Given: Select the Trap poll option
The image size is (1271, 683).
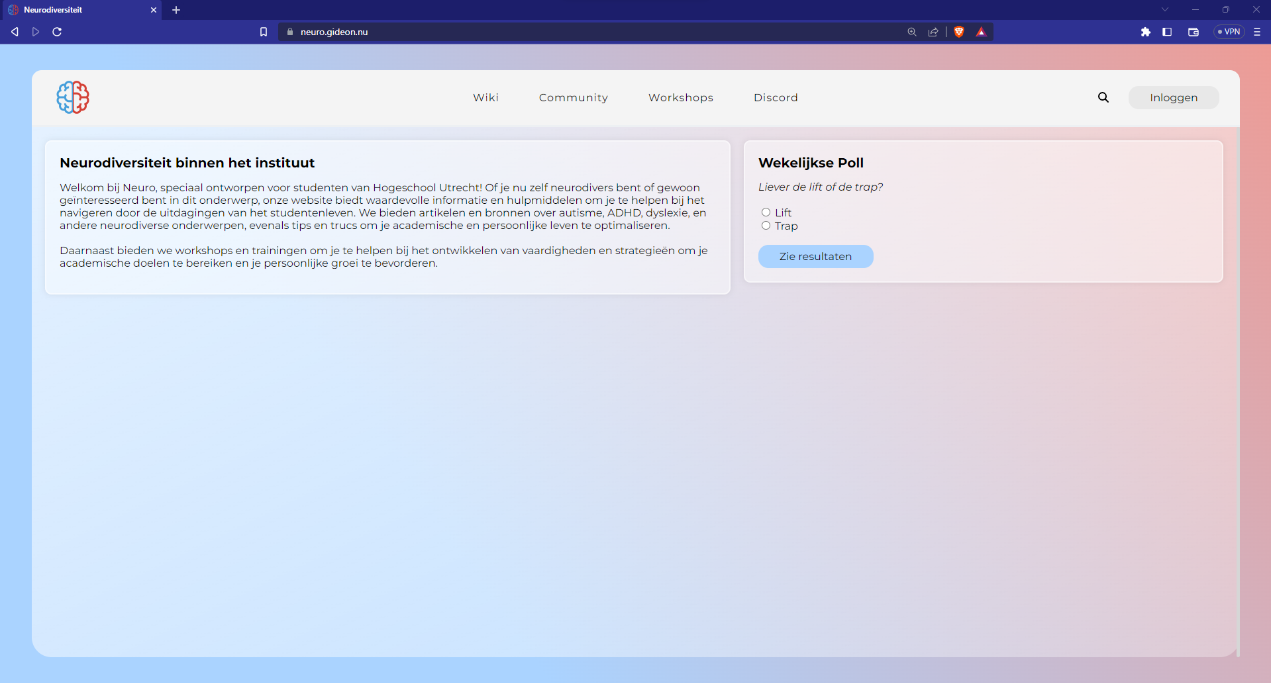Looking at the screenshot, I should (766, 226).
